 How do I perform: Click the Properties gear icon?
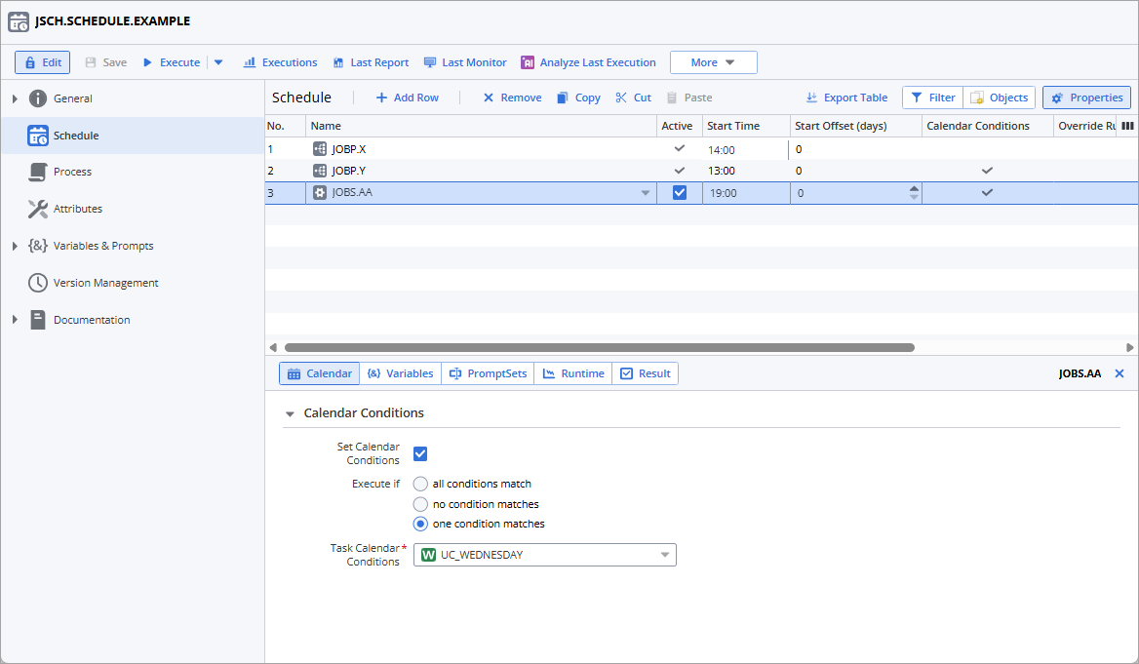[x=1059, y=97]
